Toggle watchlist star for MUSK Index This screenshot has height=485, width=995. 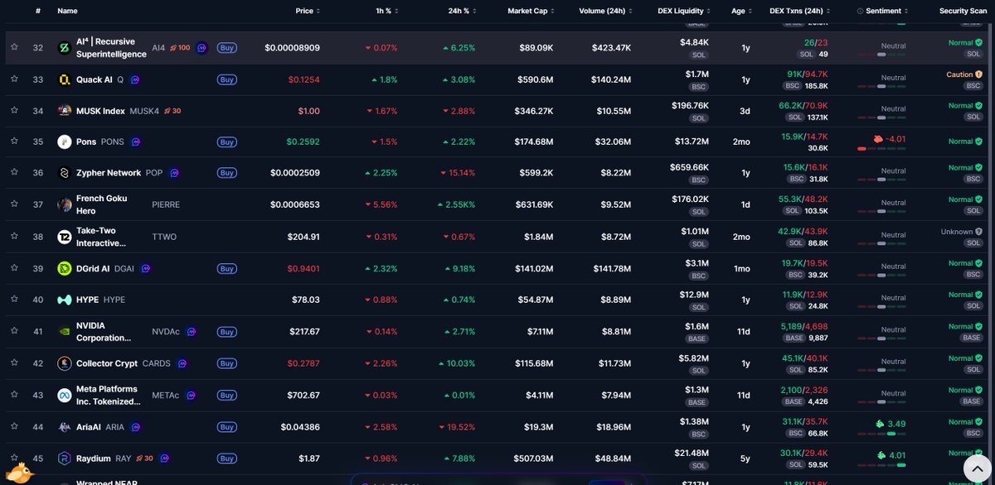tap(14, 111)
